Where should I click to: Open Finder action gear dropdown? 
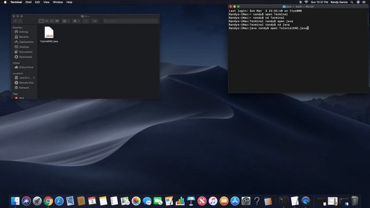[x=76, y=21]
